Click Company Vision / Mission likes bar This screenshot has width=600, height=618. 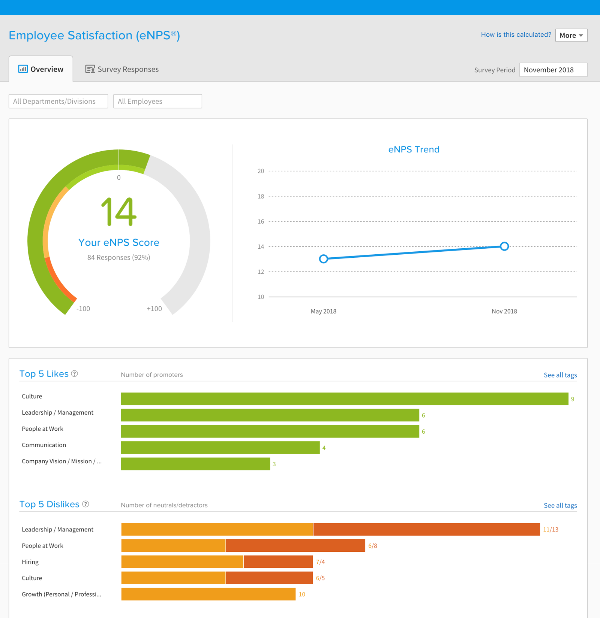195,464
